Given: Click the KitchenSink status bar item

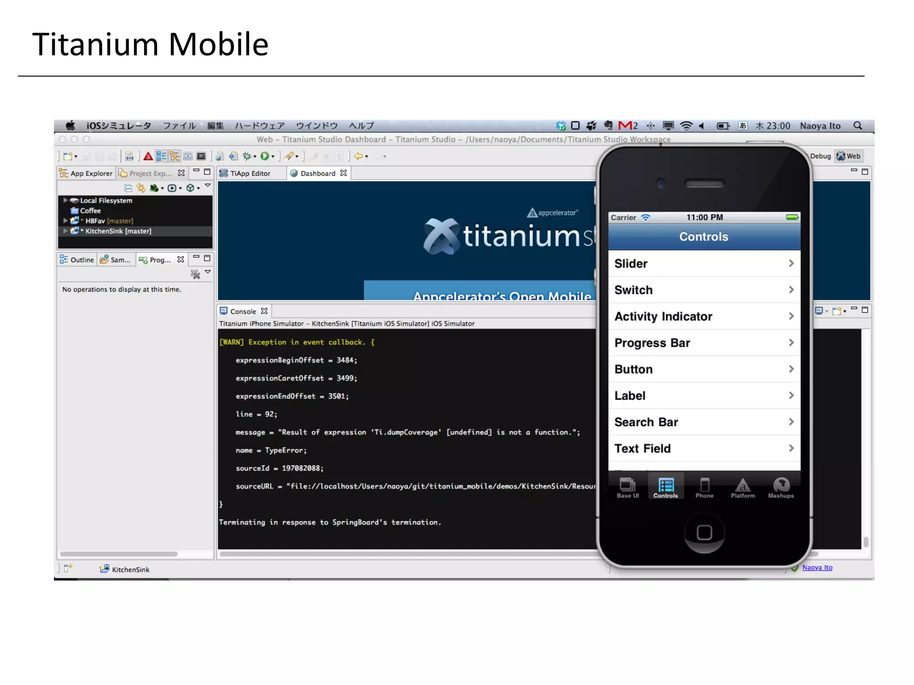Looking at the screenshot, I should [125, 569].
